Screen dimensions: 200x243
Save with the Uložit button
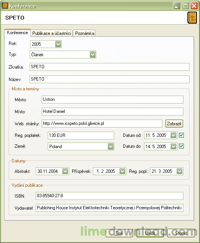coord(150,233)
